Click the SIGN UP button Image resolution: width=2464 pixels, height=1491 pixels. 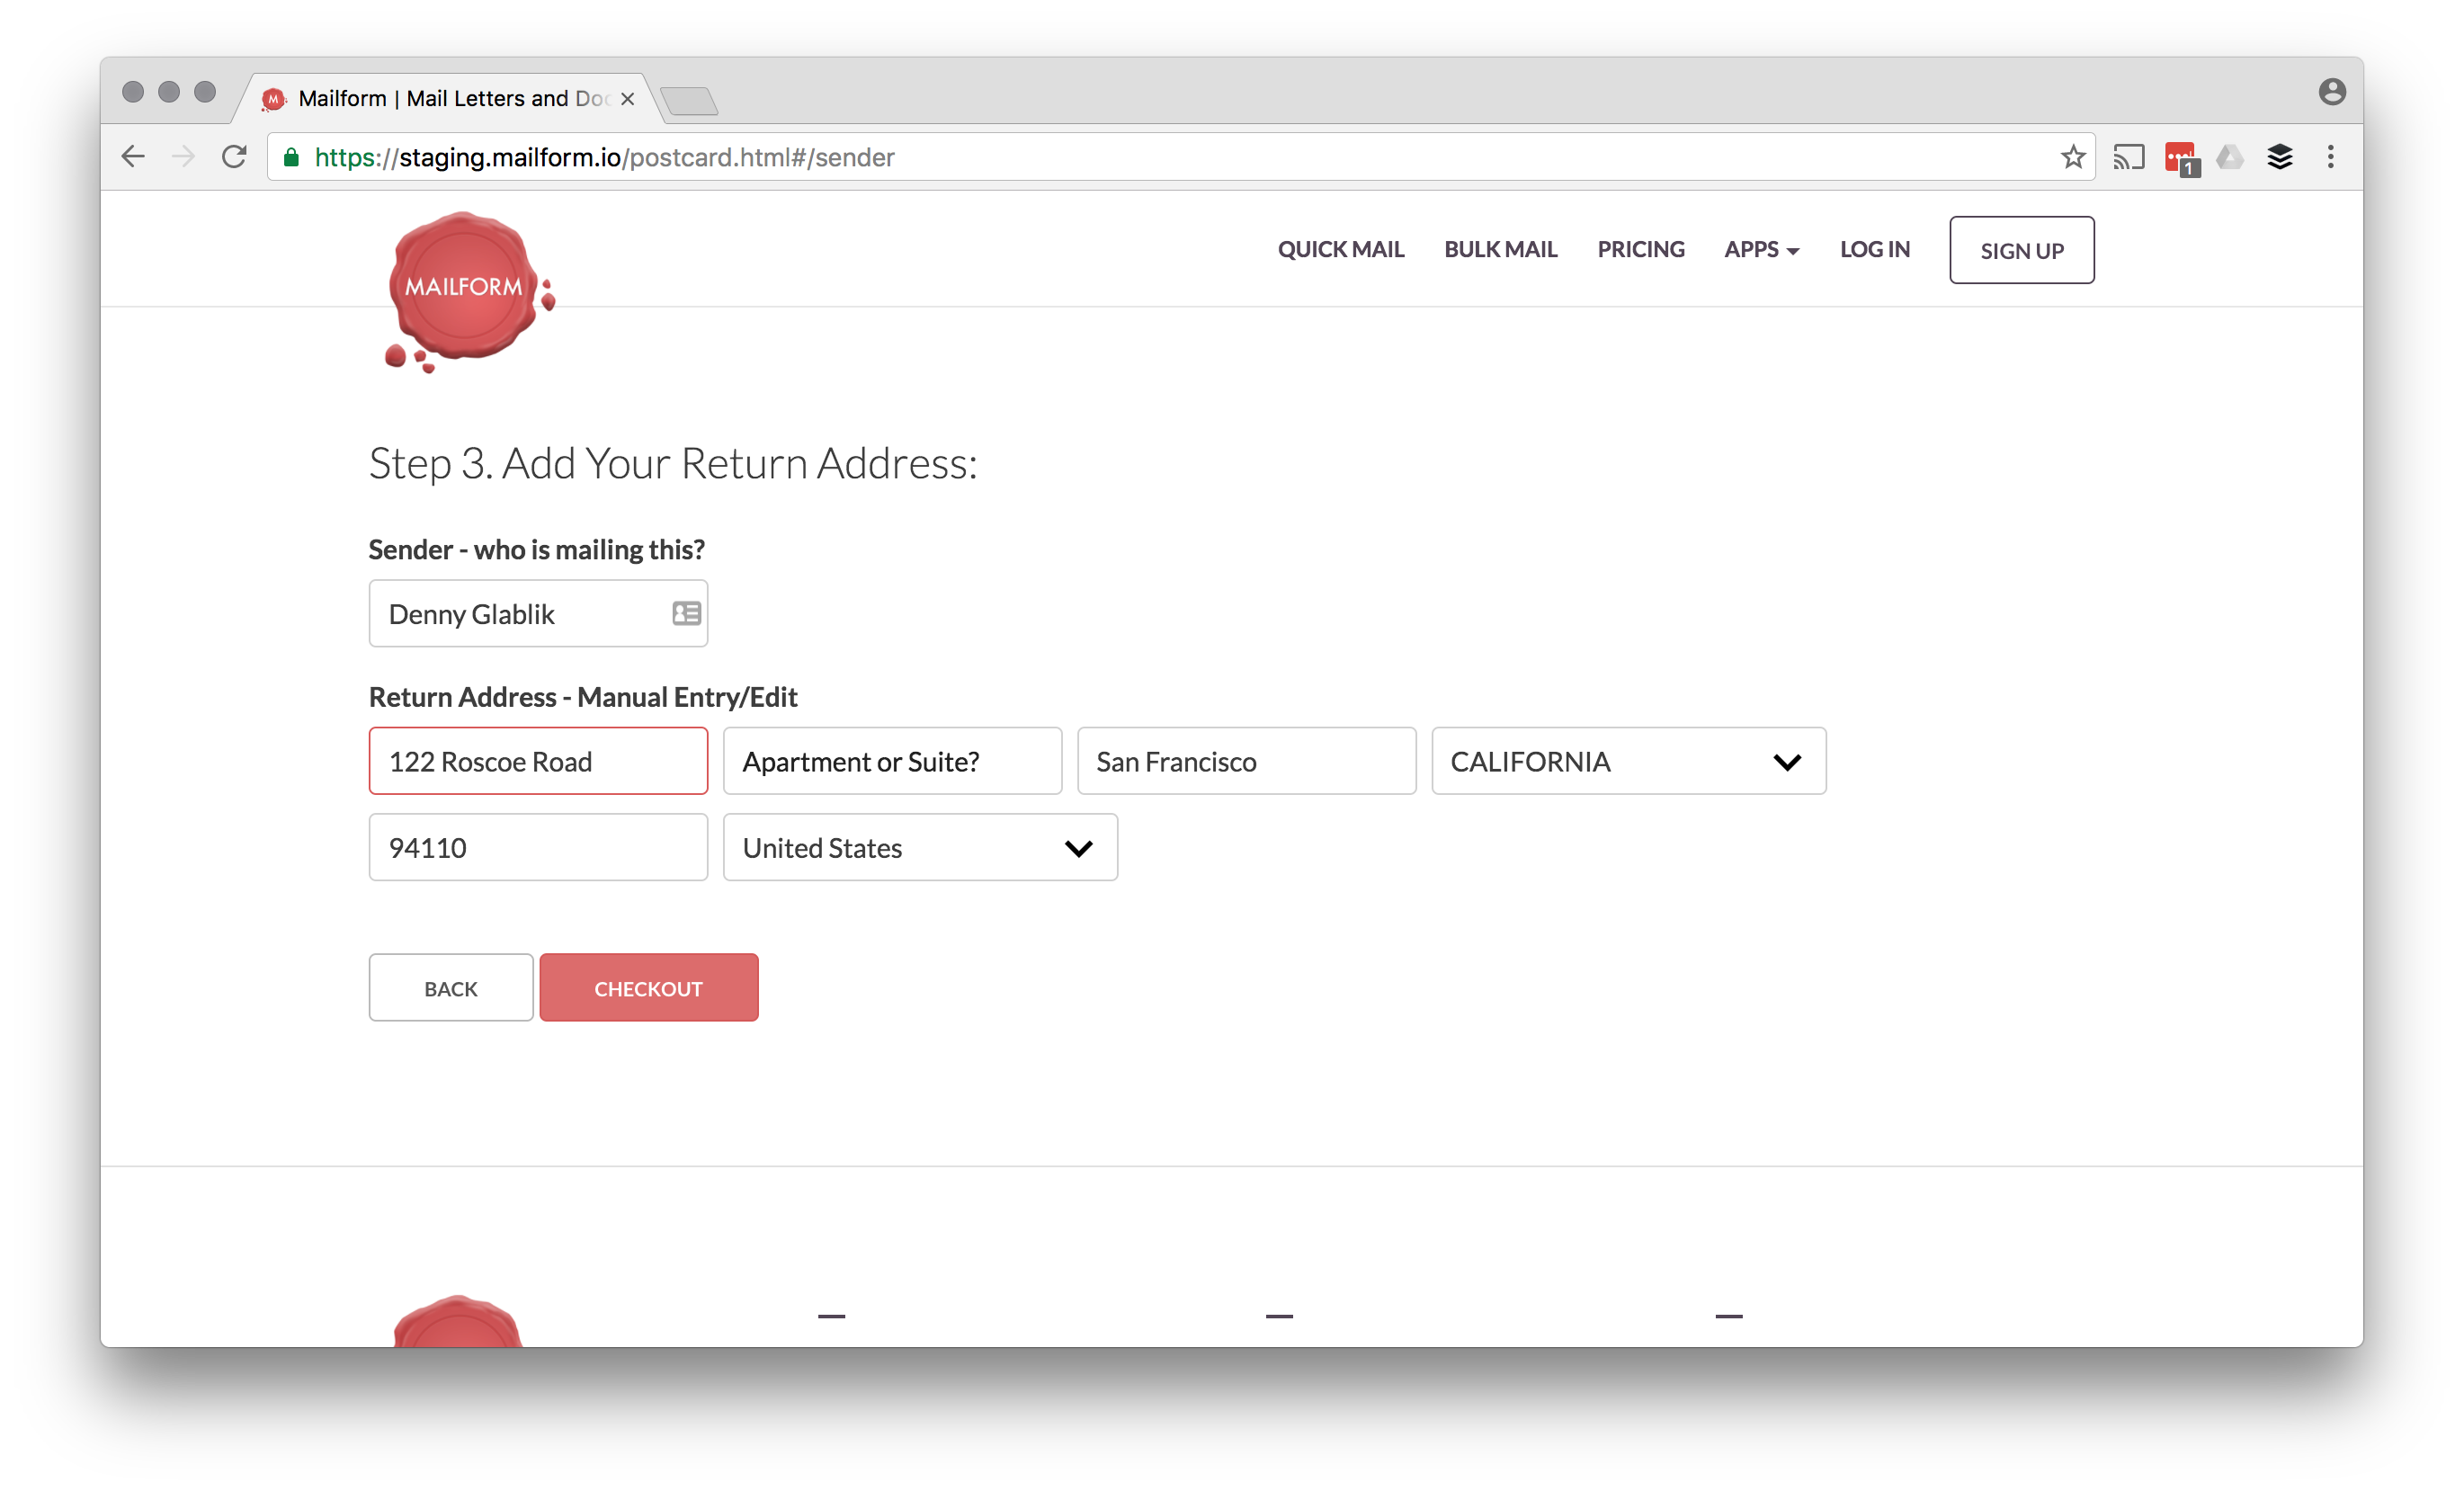[2021, 250]
